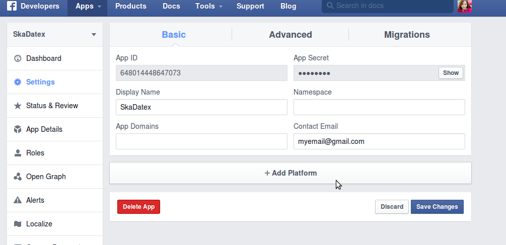This screenshot has width=506, height=245.
Task: Show the hidden App Secret
Action: 451,73
